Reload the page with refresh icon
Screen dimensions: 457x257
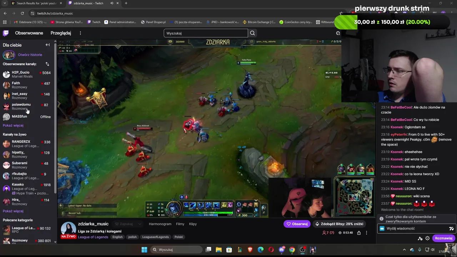[22, 13]
